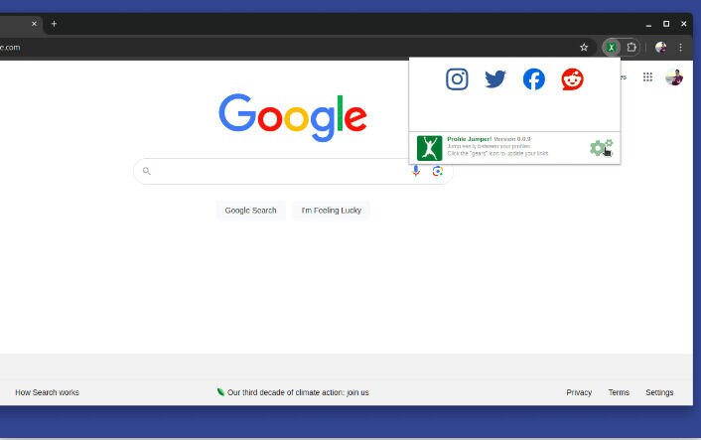This screenshot has width=701, height=440.
Task: Click the gears icon to update links
Action: [601, 148]
